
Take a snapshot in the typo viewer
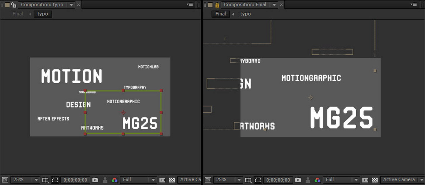[x=95, y=180]
